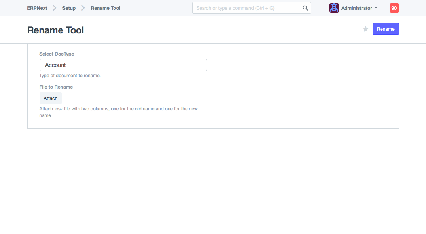Click the chevron between ERPNext and Setup
426x234 pixels.
click(x=55, y=8)
